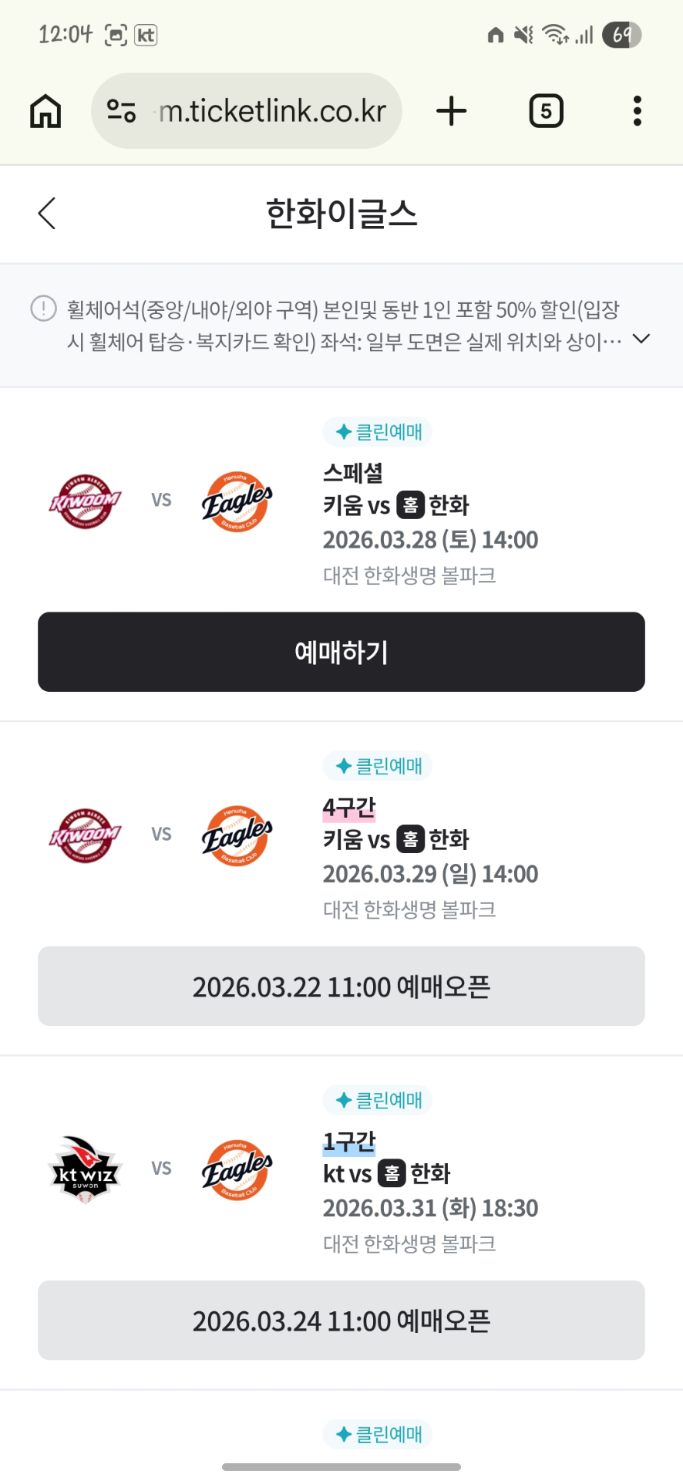Tap the m.ticketlink.co.kr address bar
Viewport: 683px width, 1481px height.
click(271, 111)
